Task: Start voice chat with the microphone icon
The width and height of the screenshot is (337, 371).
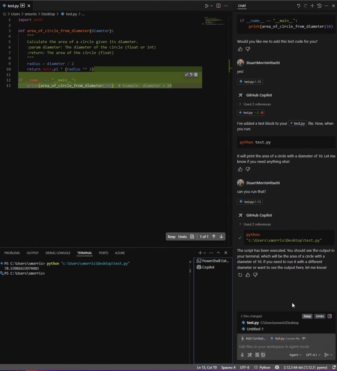Action: pyautogui.click(x=242, y=355)
